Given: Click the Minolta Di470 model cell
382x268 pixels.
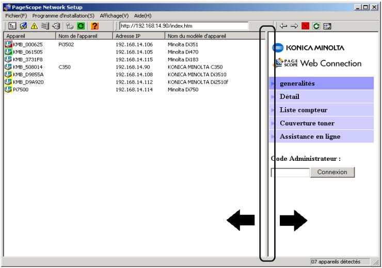Looking at the screenshot, I should pyautogui.click(x=183, y=52).
